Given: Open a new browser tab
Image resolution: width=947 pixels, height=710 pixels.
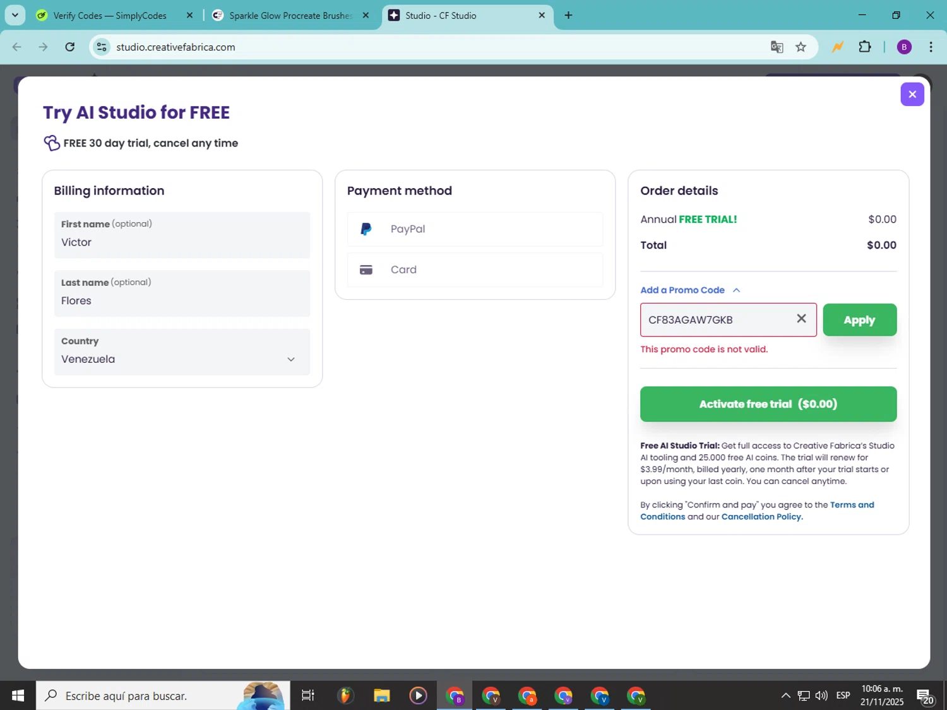Looking at the screenshot, I should point(568,15).
